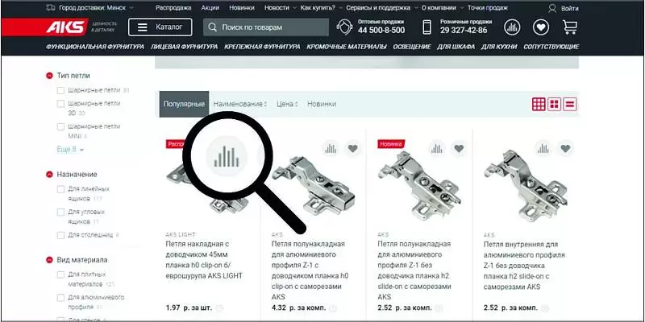The height and width of the screenshot is (322, 645).
Task: Open СОПУТСТВУЮЩИЕ category
Action: [551, 47]
